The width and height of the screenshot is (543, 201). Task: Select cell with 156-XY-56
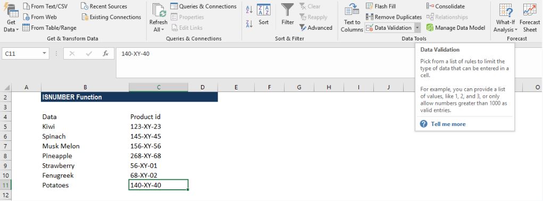(158, 146)
